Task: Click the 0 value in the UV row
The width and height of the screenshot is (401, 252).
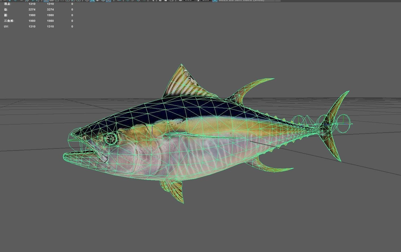Action: (72, 27)
